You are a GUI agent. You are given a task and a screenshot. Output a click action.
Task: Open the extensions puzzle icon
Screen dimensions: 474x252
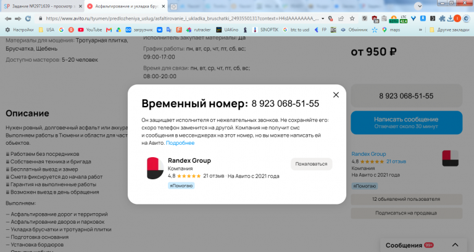[x=442, y=18]
